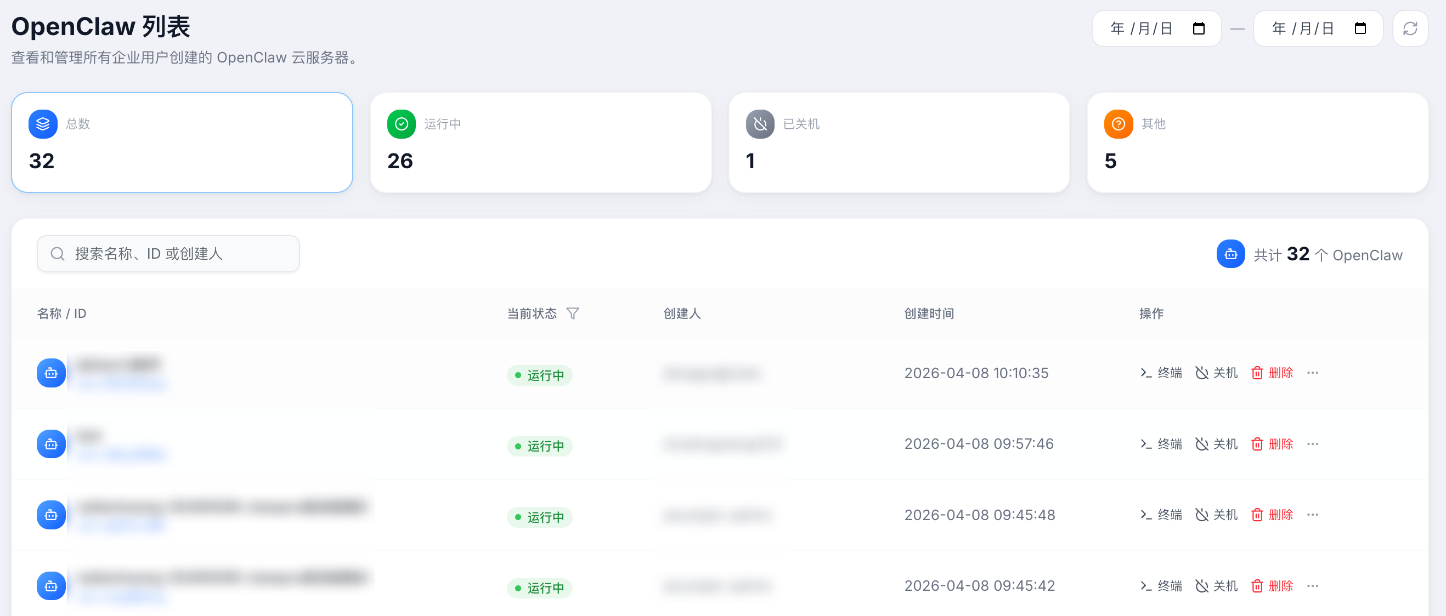Open the start date calendar picker
The width and height of the screenshot is (1446, 616).
pyautogui.click(x=1199, y=28)
